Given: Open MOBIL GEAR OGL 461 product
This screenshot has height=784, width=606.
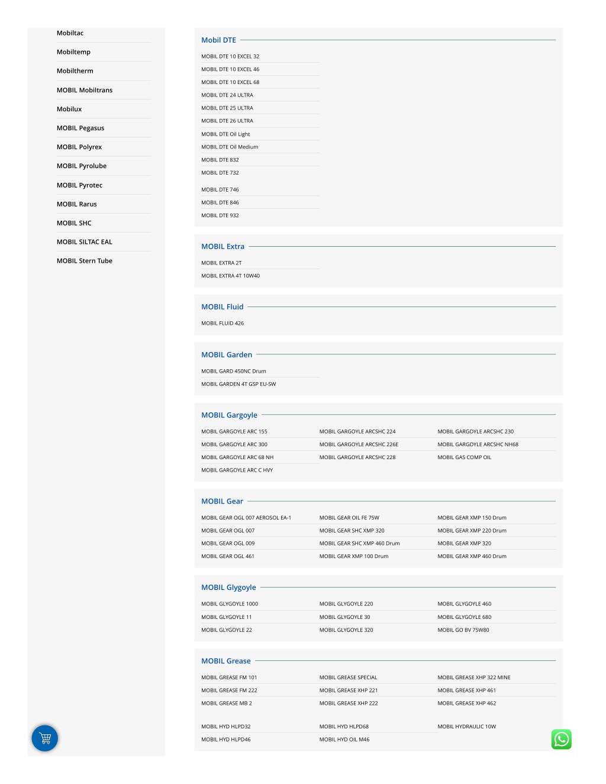Looking at the screenshot, I should [228, 556].
